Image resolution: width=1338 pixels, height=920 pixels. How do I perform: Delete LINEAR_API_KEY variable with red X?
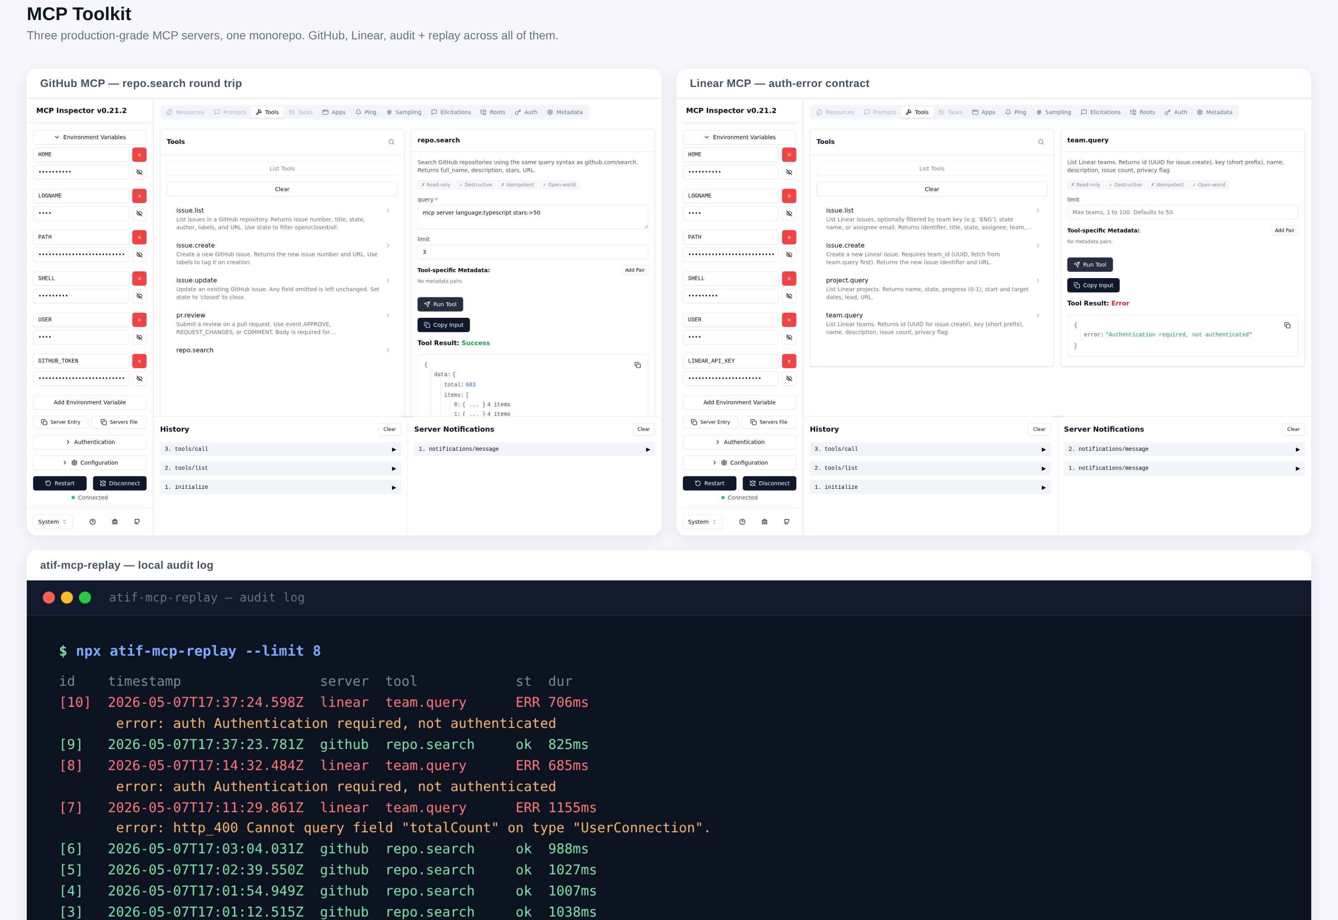[x=789, y=361]
